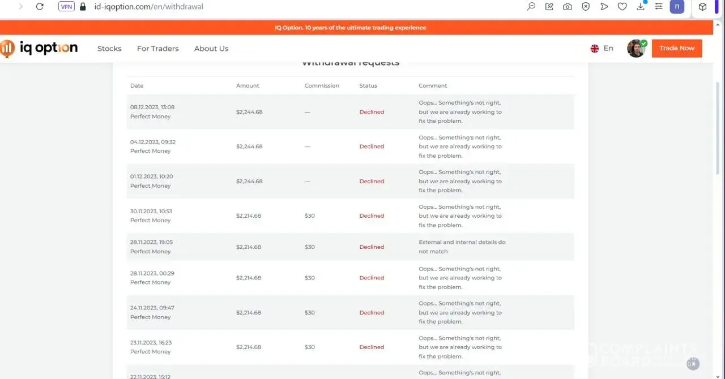Click the browser reload button
The height and width of the screenshot is (379, 725).
tap(40, 7)
